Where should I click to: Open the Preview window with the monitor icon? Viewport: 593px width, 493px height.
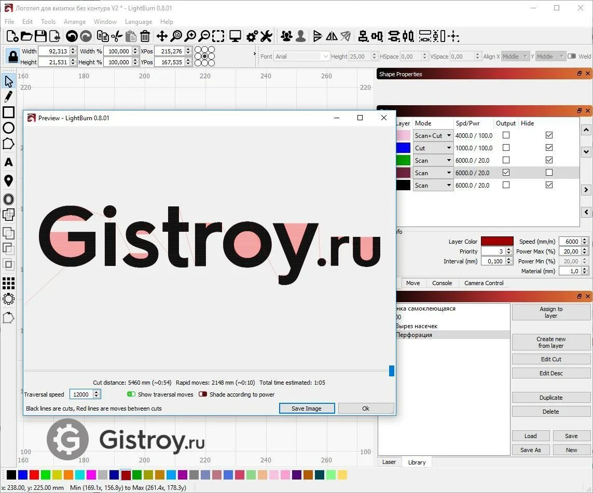pos(235,36)
